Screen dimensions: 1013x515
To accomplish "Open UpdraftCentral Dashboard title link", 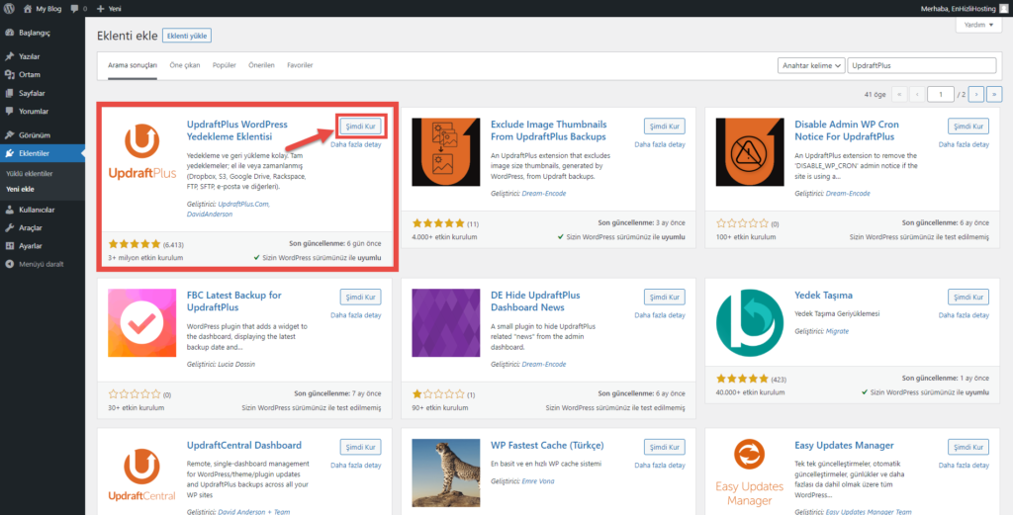I will click(x=244, y=445).
